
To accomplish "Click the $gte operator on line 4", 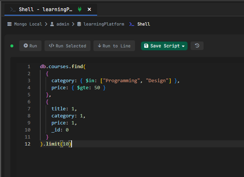I will pos(83,88).
